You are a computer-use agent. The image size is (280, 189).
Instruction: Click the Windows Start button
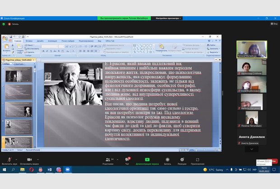5,170
